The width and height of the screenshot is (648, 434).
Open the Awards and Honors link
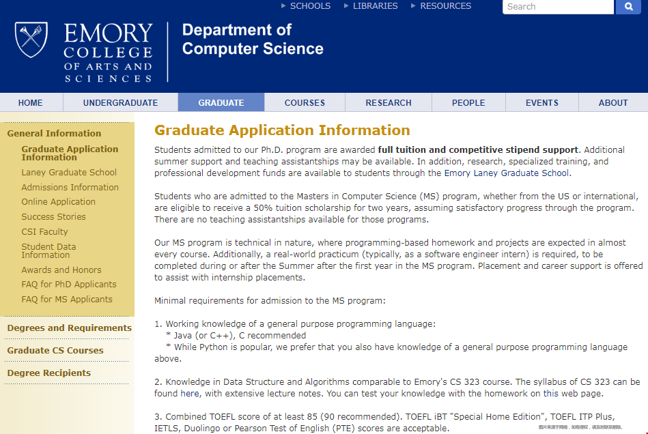click(61, 270)
